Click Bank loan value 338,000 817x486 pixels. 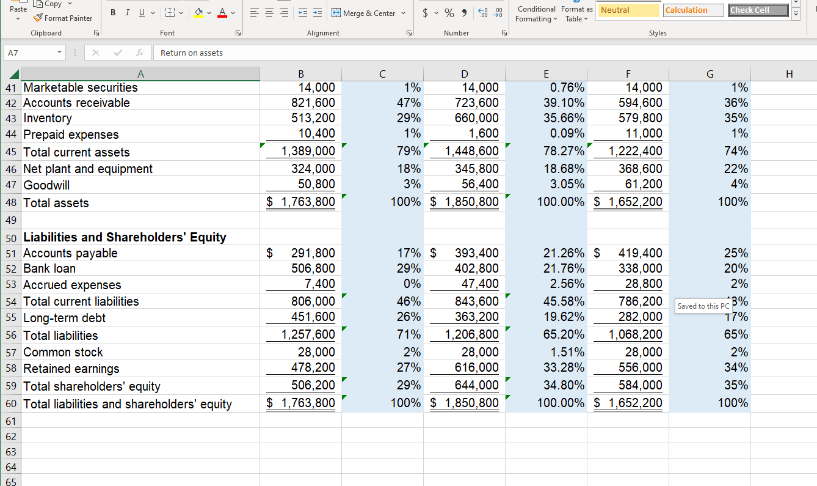tap(628, 268)
